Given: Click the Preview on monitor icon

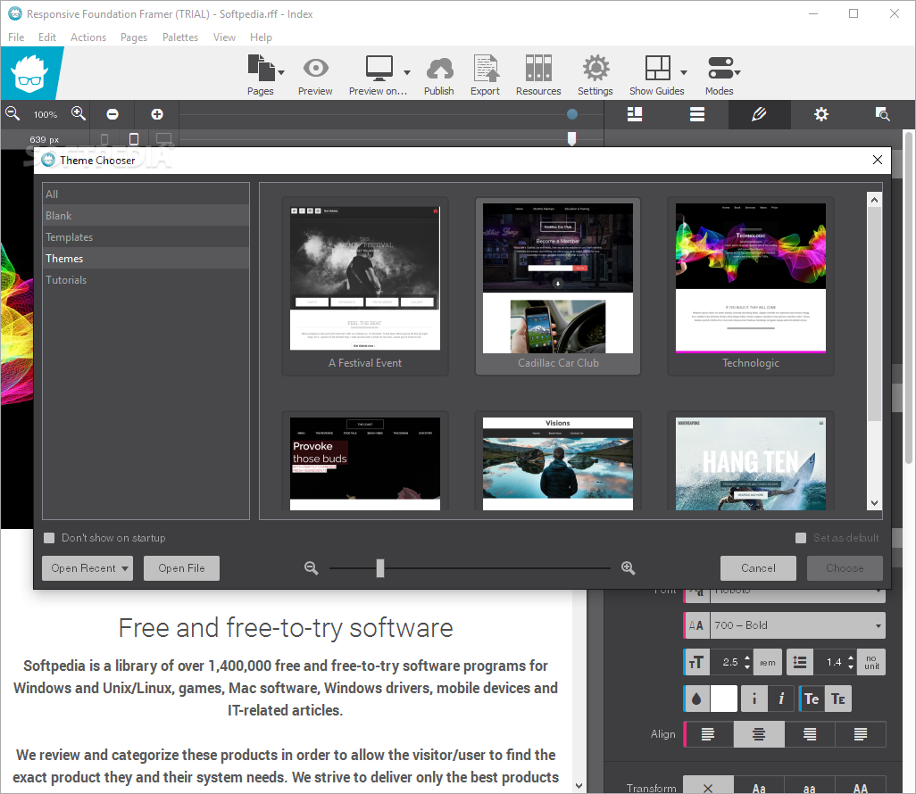Looking at the screenshot, I should (x=379, y=69).
